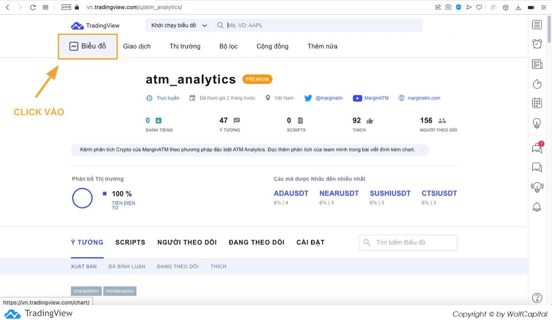Open the watchlist sidebar icon
This screenshot has height=320, width=552.
[x=537, y=25]
